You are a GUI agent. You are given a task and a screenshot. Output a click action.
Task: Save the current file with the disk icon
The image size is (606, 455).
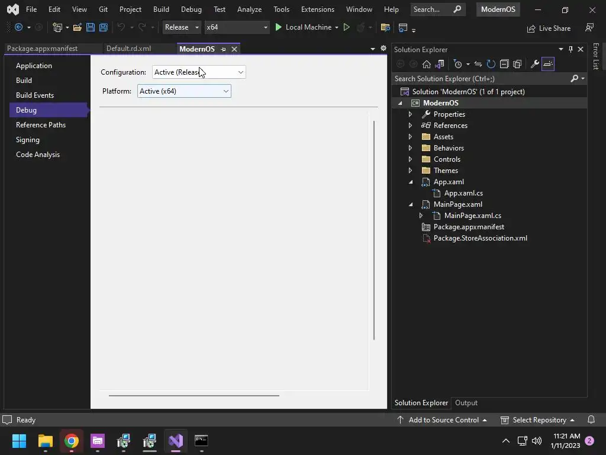[x=91, y=27]
